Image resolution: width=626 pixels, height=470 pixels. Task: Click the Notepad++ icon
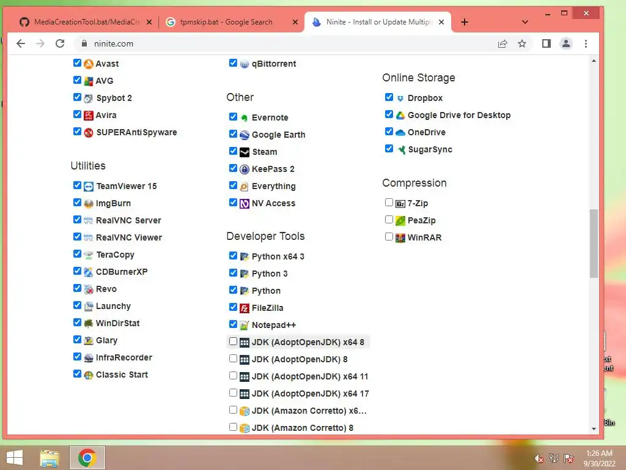tap(244, 326)
